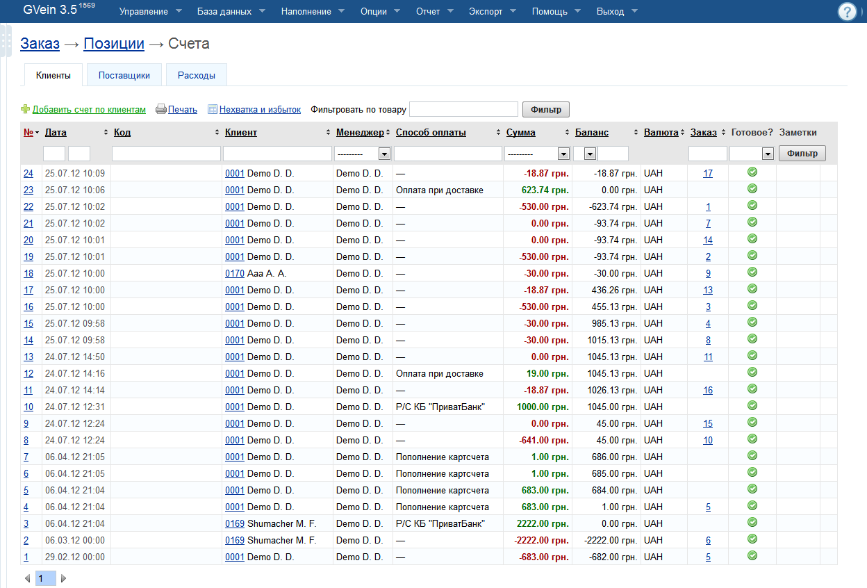The height and width of the screenshot is (588, 867).
Task: Open client link 0169 for invoice 3
Action: point(234,523)
